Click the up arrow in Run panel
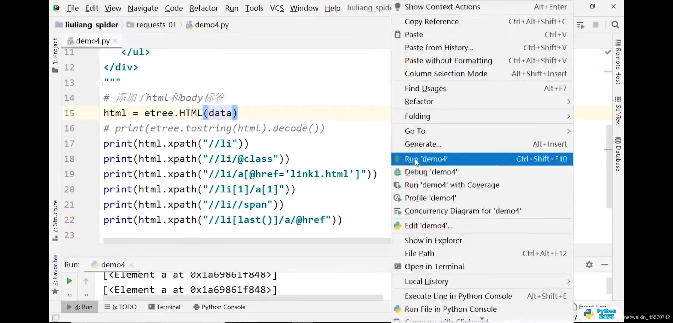 [86, 281]
